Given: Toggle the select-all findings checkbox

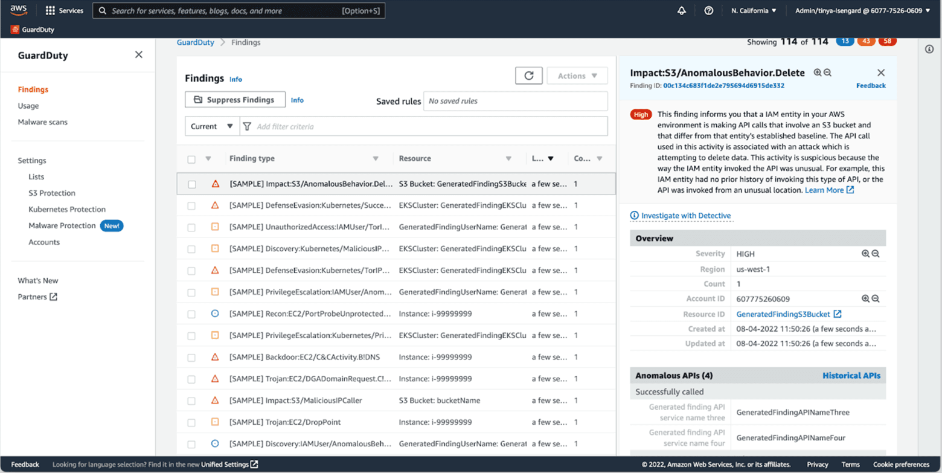Looking at the screenshot, I should point(191,159).
